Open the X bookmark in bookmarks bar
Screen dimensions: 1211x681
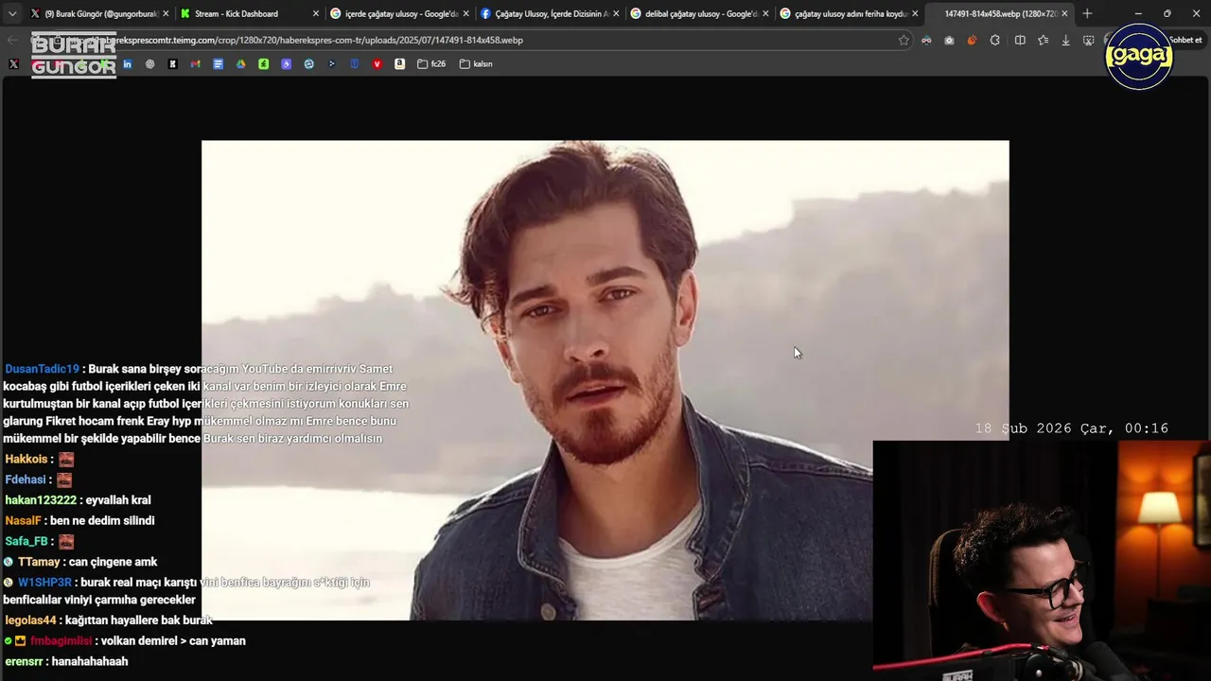(x=13, y=64)
